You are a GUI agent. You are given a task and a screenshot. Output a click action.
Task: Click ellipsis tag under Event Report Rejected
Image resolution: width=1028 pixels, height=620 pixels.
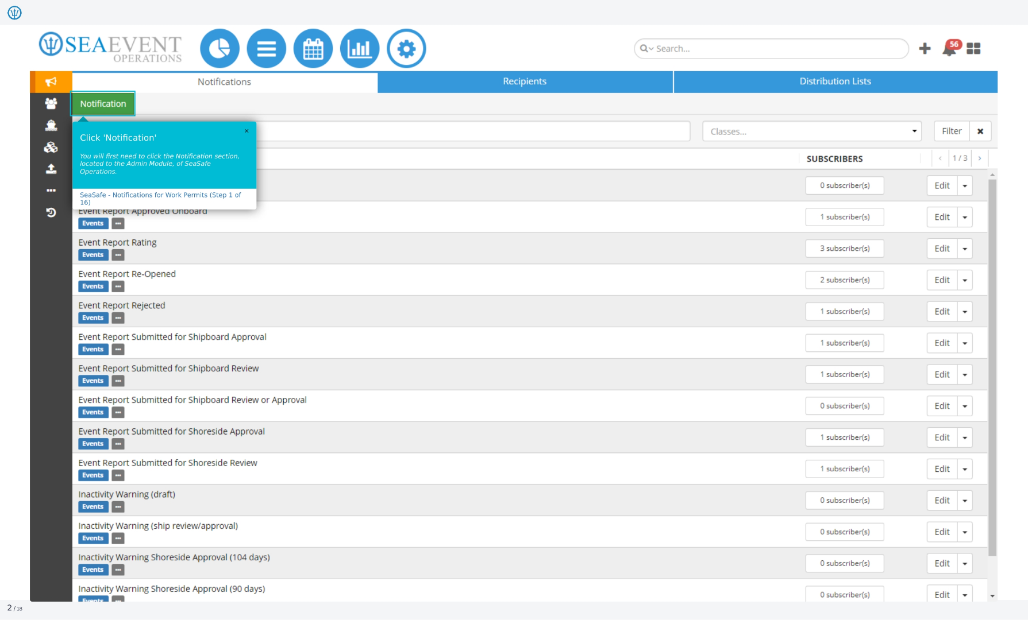pyautogui.click(x=118, y=318)
